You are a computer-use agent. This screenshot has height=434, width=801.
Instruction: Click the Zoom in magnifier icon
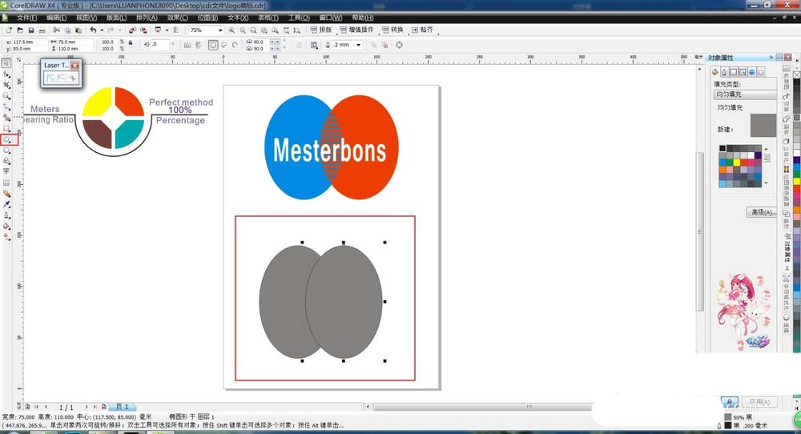[231, 30]
